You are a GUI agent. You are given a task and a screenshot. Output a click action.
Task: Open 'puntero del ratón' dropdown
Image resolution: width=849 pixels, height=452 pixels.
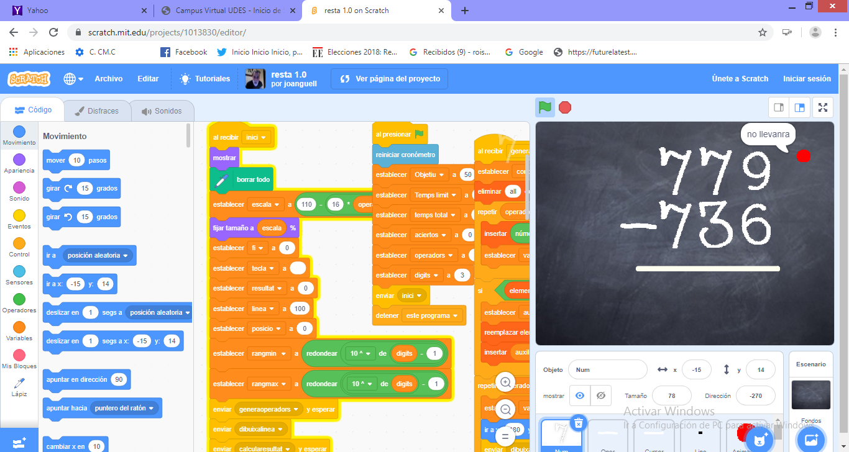click(151, 408)
